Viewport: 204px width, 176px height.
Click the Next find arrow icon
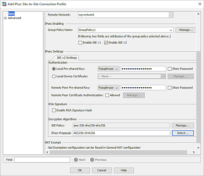click(76, 160)
